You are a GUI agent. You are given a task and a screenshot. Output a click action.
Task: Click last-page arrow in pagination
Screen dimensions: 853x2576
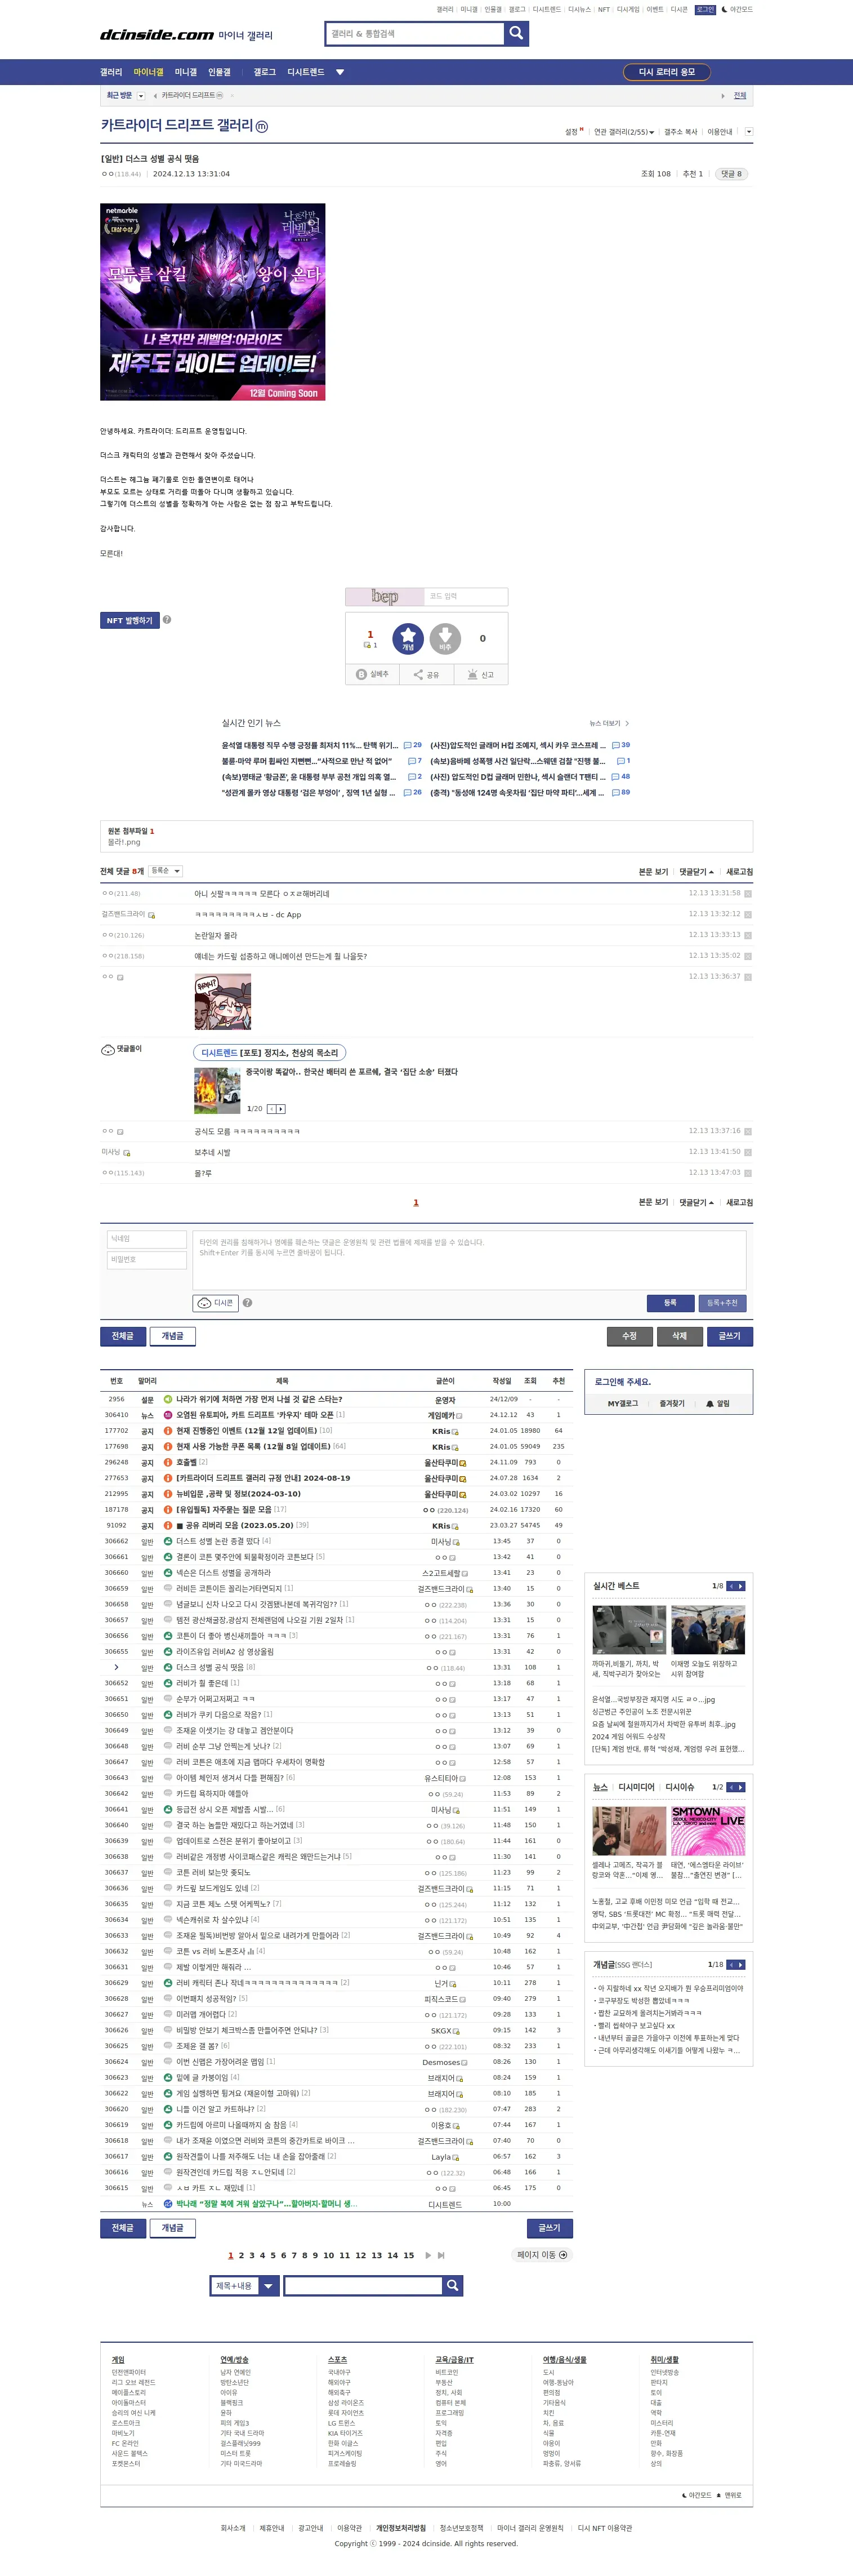coord(440,2255)
